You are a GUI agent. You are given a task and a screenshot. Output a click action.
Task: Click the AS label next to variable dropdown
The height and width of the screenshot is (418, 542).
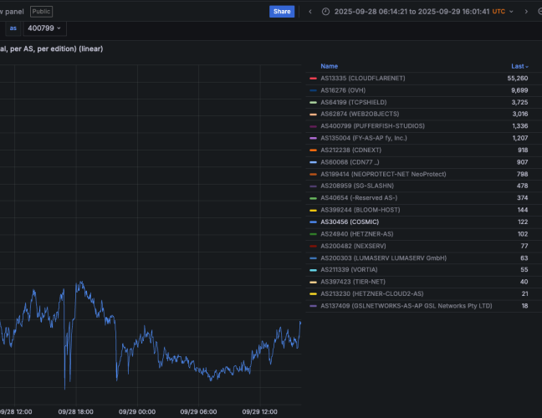13,28
